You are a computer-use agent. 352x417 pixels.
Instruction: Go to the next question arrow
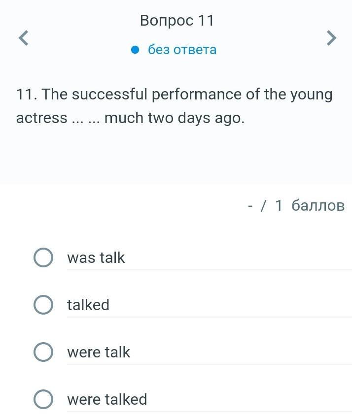tap(331, 38)
